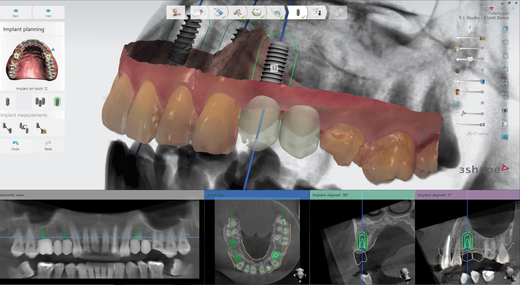Open the scissors trimming workflow step
Screen dimensions: 520x285
(238, 13)
